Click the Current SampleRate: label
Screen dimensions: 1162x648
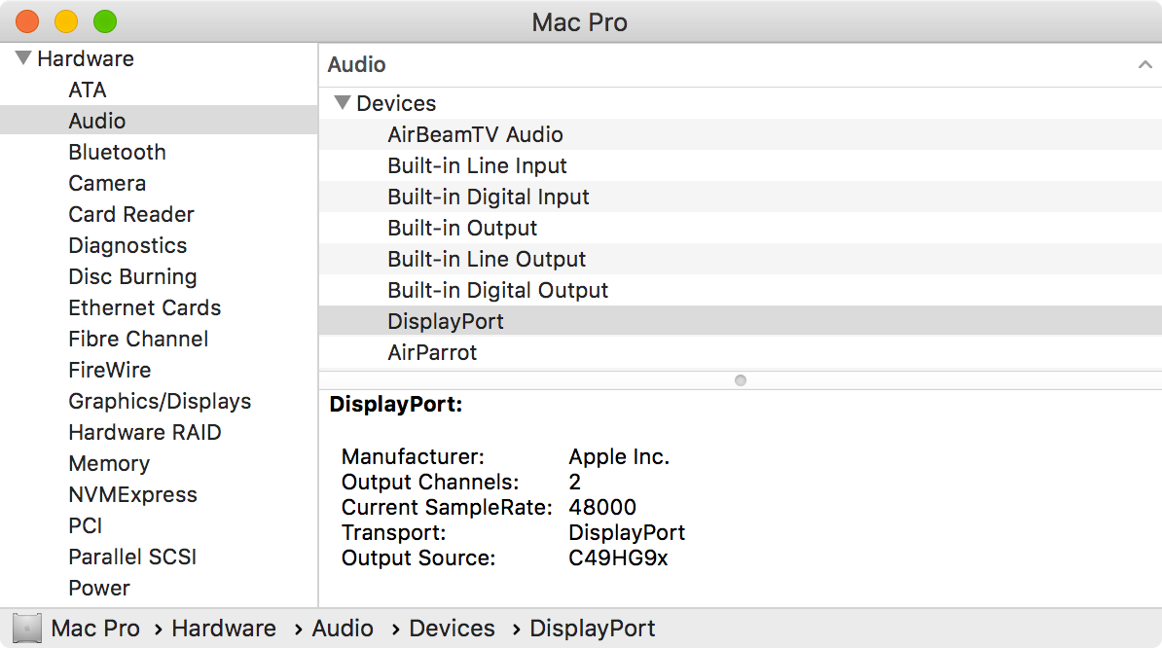447,507
